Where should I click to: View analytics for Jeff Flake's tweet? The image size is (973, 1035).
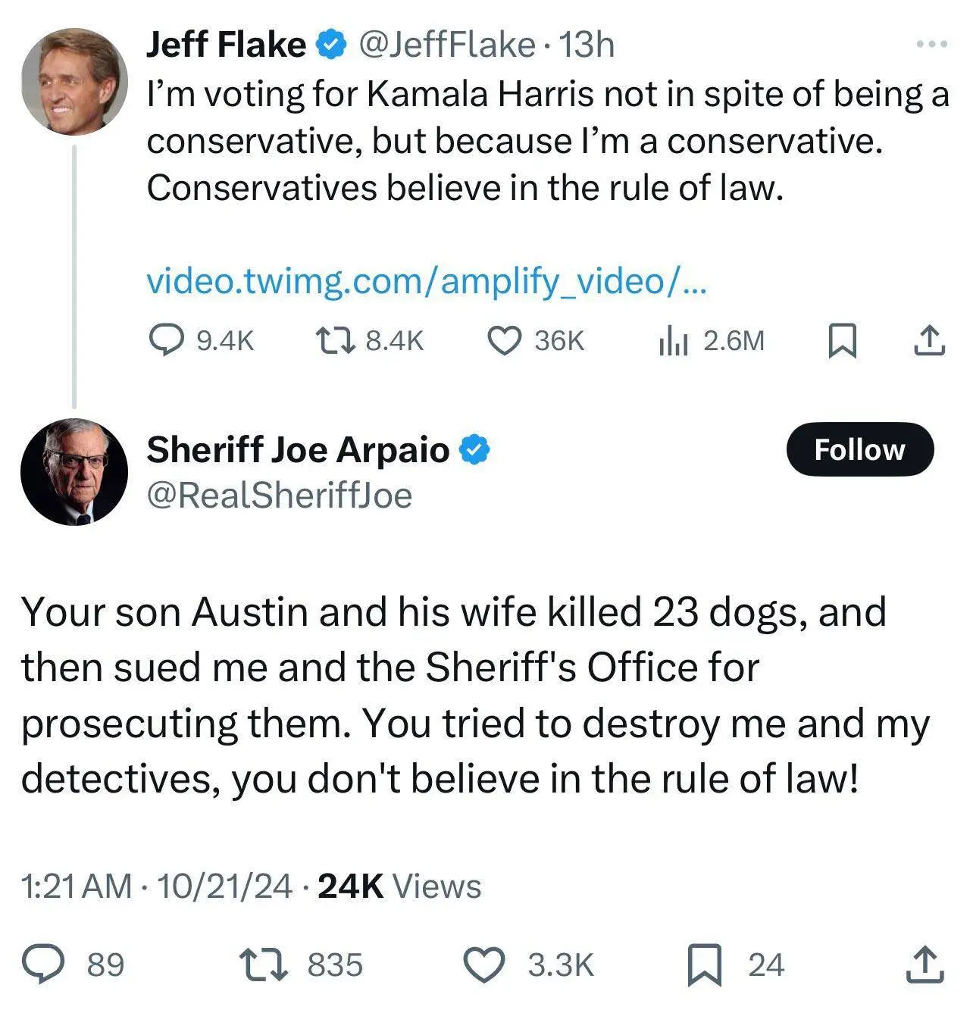pyautogui.click(x=673, y=341)
